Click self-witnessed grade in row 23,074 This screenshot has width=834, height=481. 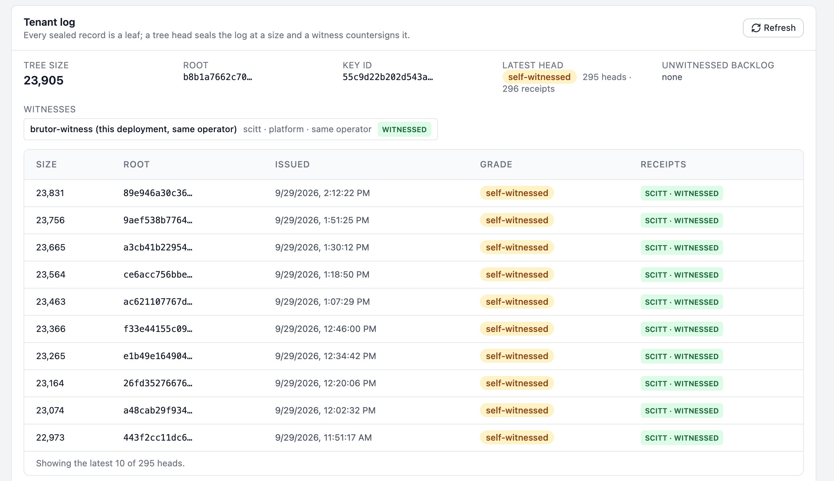[x=517, y=411]
